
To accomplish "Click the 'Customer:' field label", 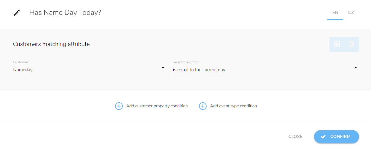I will [21, 62].
